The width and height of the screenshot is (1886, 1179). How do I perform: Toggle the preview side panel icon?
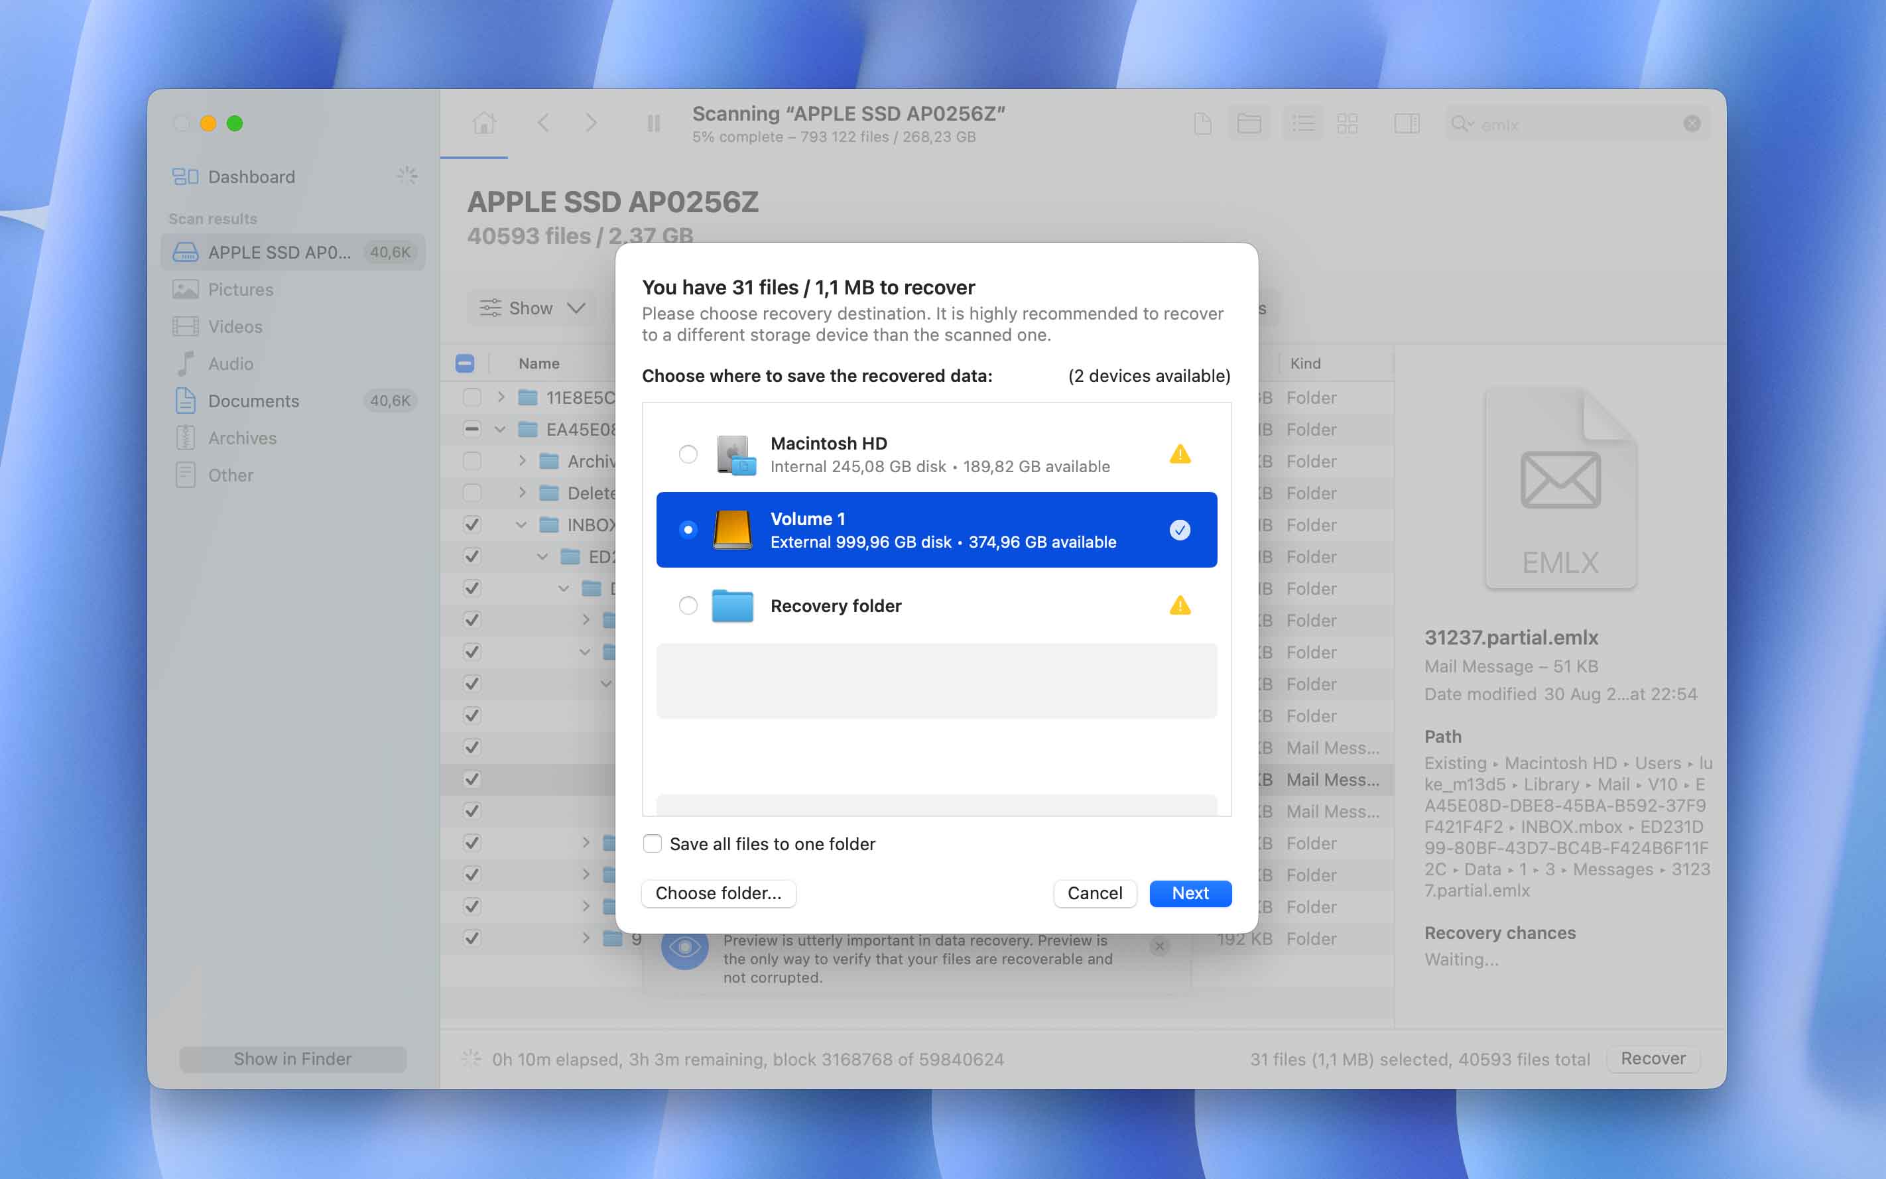(x=1407, y=123)
